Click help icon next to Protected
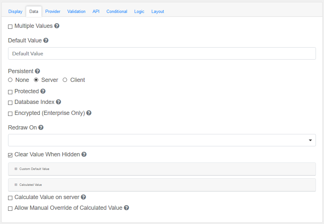 (x=43, y=91)
